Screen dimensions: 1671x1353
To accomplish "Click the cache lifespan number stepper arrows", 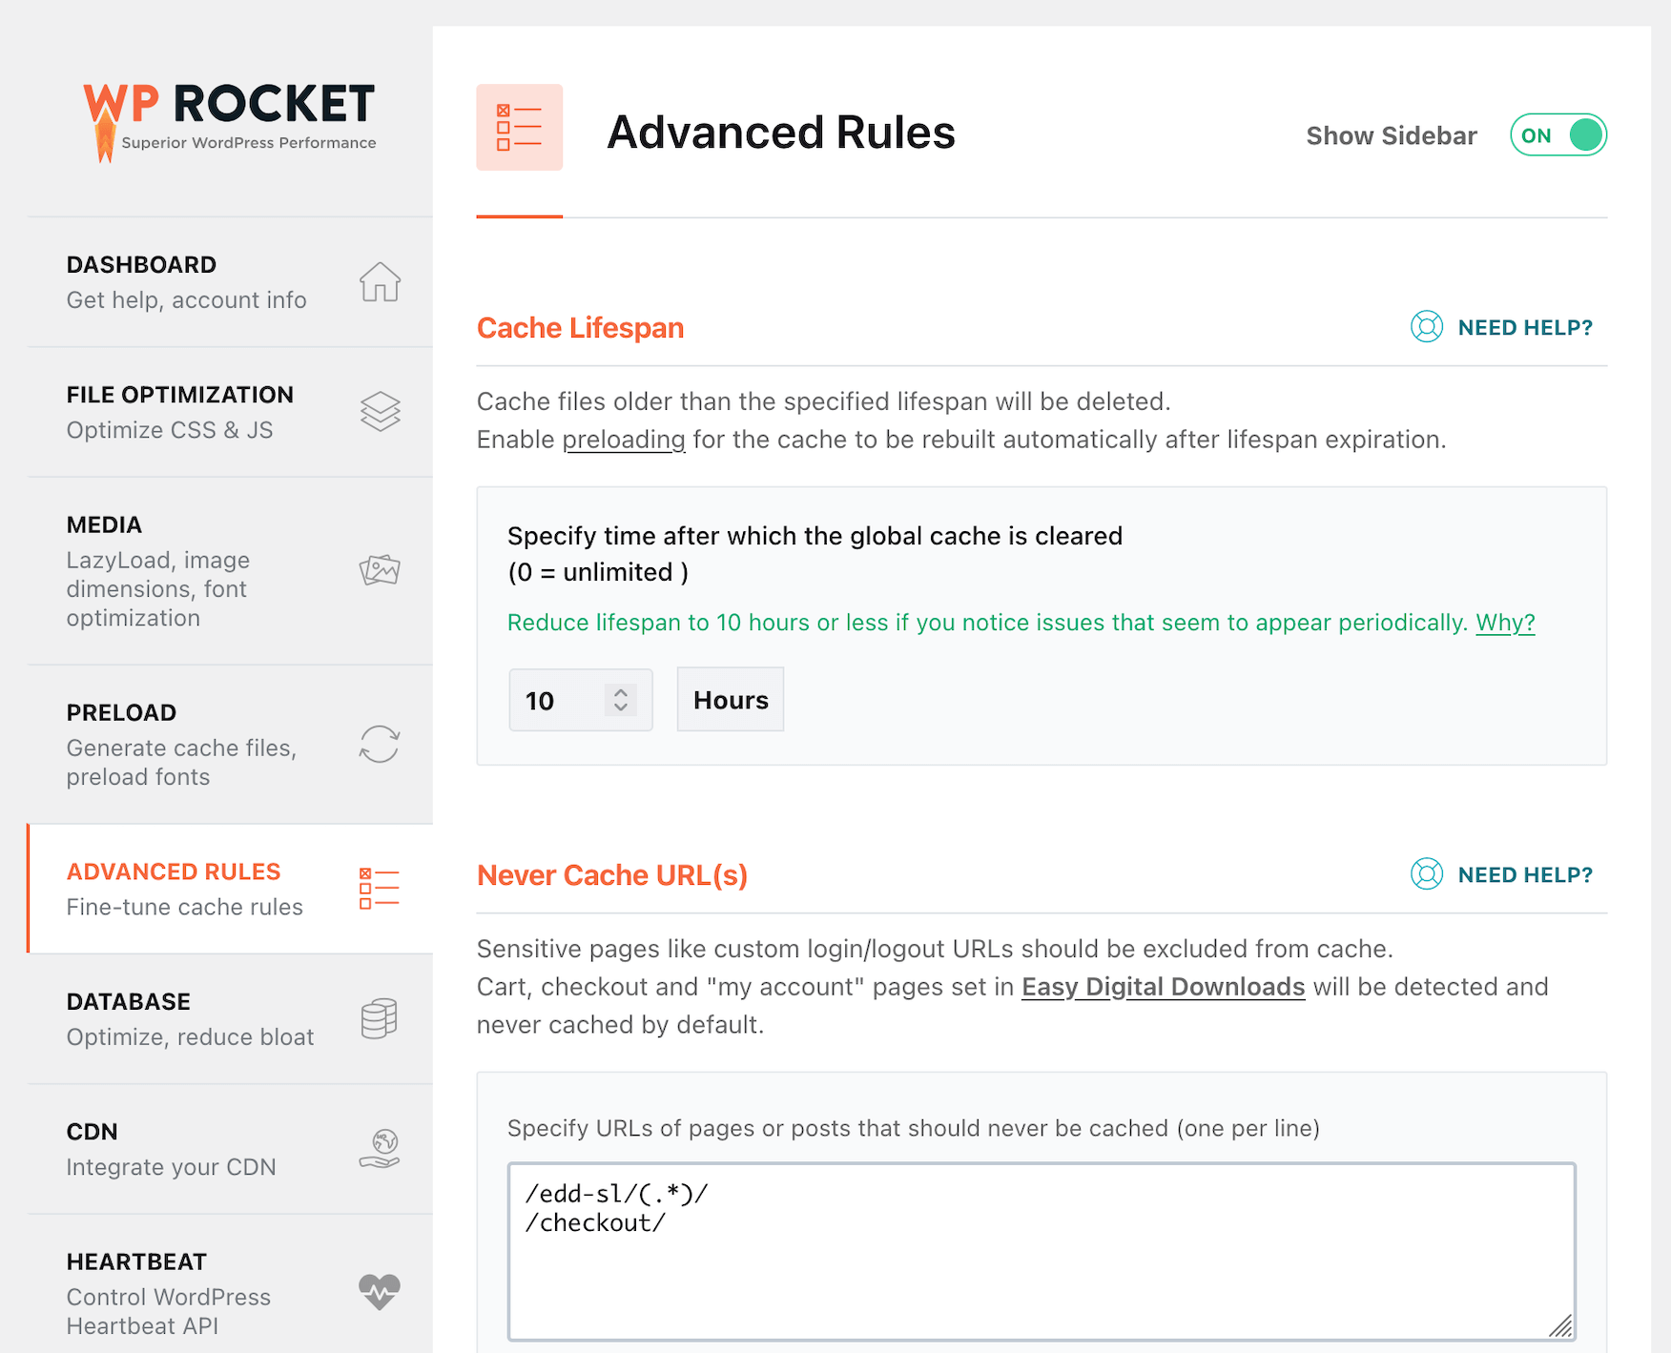I will [x=621, y=700].
